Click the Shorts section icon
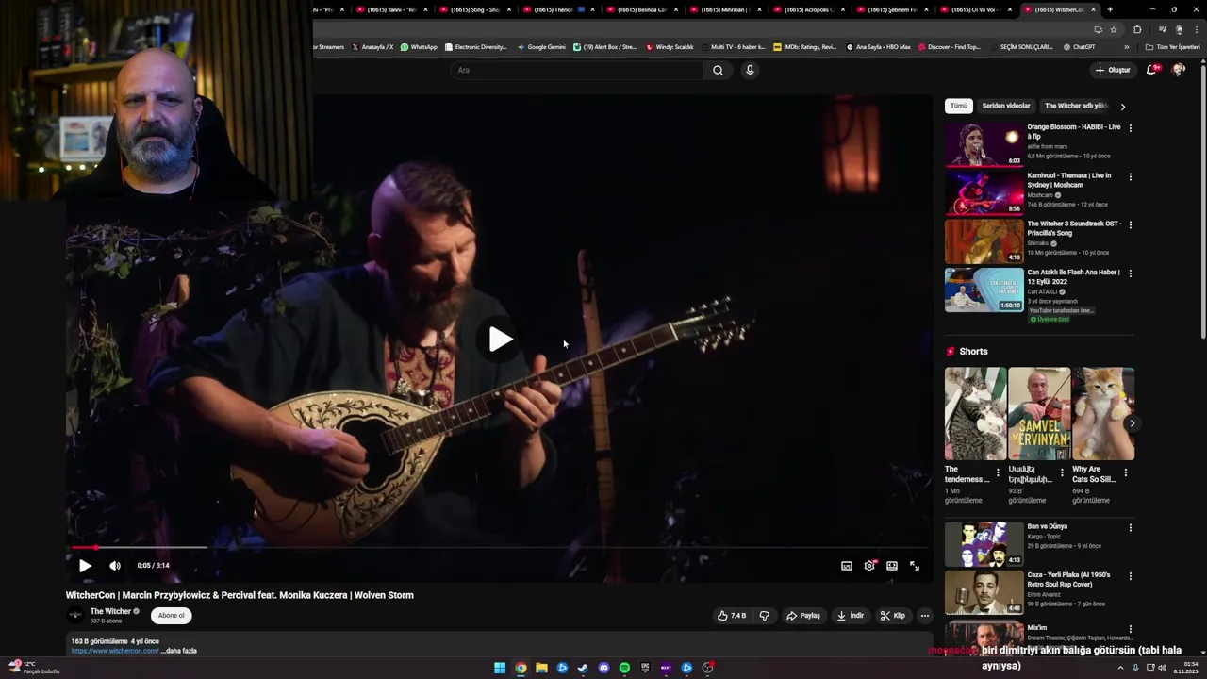Viewport: 1207px width, 679px height. click(x=951, y=352)
